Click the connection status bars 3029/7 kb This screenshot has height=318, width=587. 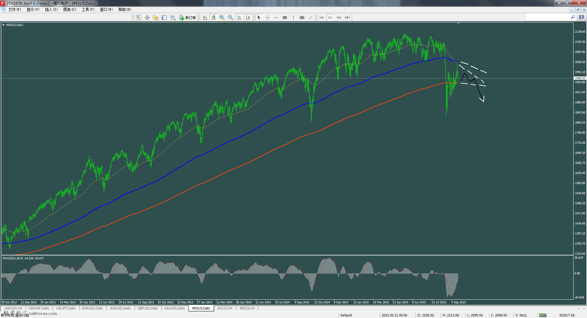click(x=557, y=315)
